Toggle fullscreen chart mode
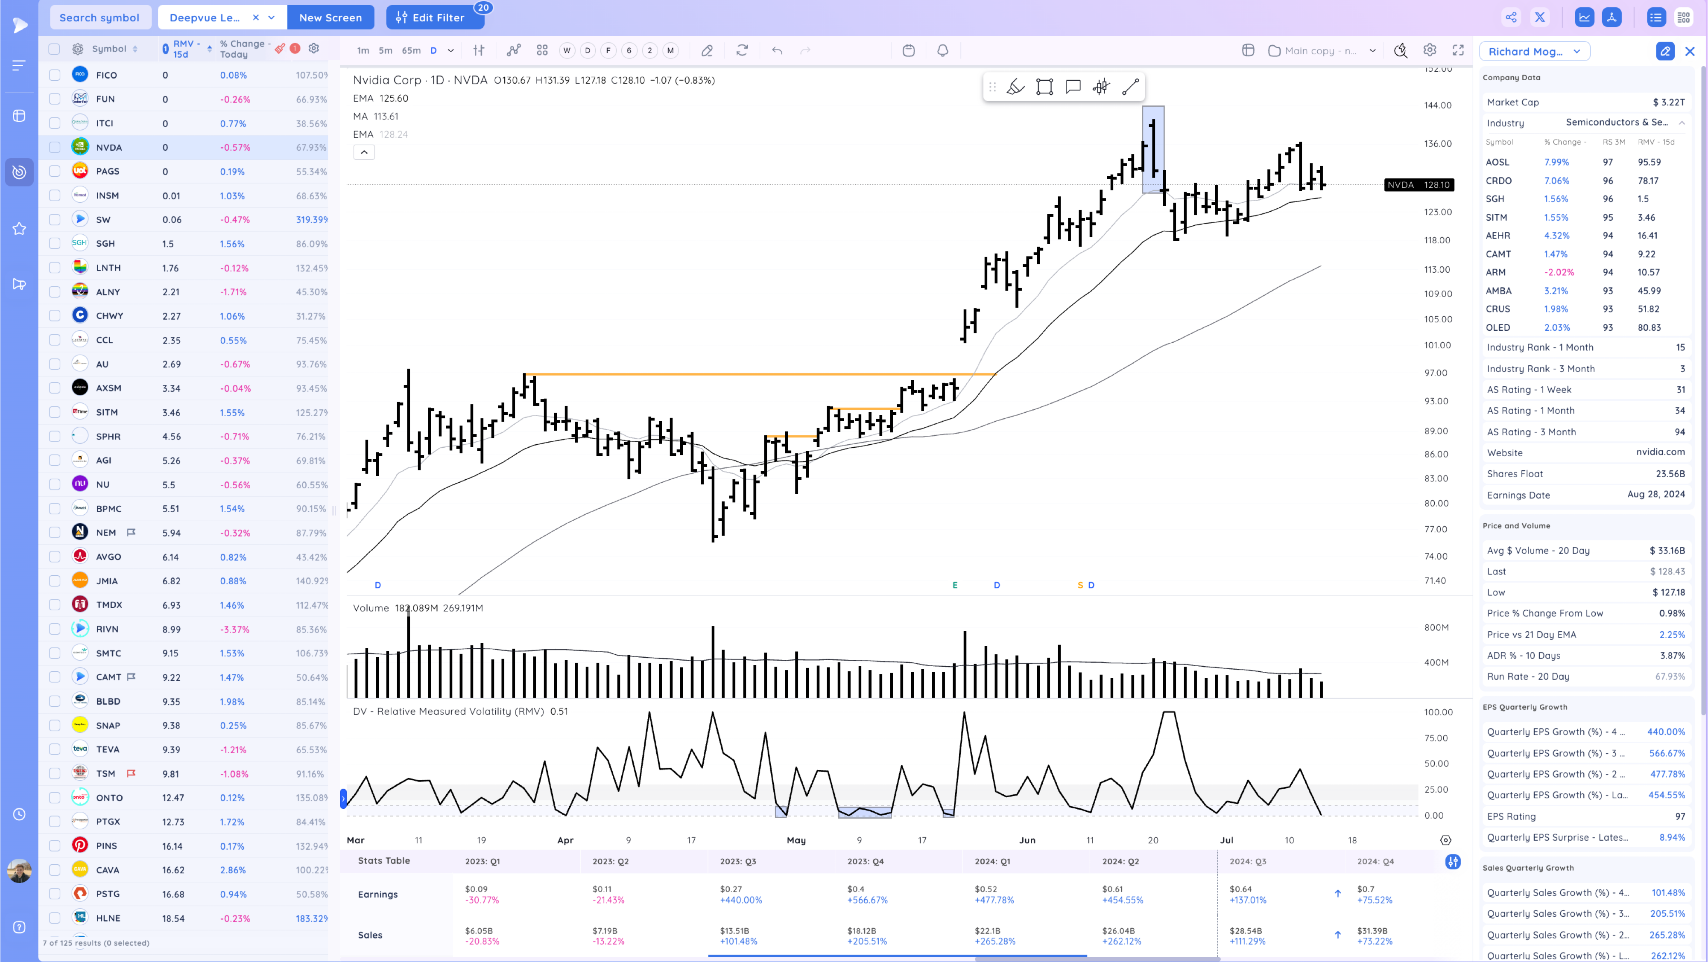The width and height of the screenshot is (1708, 962). pyautogui.click(x=1458, y=50)
